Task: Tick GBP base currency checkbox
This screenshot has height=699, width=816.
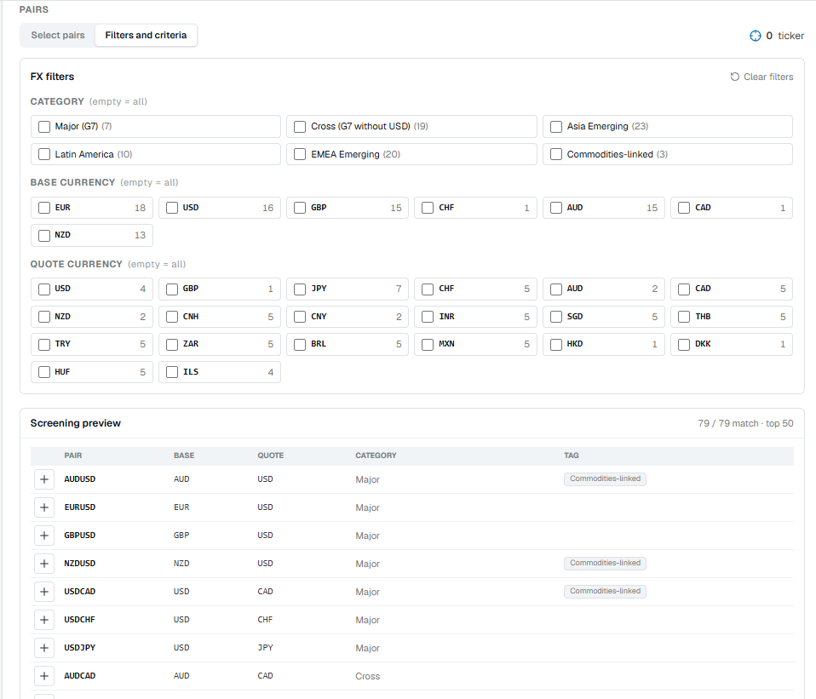Action: [300, 208]
